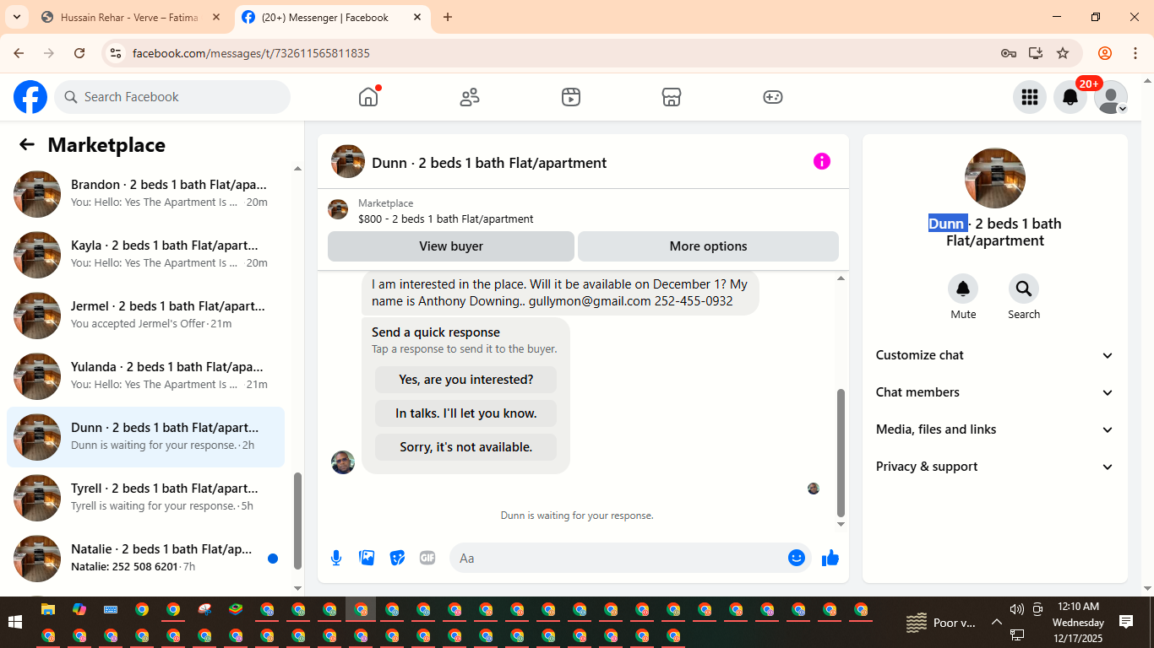Expand the Chat members section
Viewport: 1154px width, 648px height.
[995, 392]
